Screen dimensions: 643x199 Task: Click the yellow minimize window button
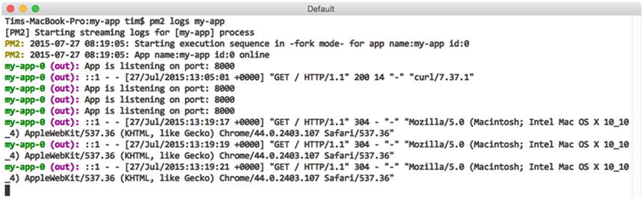[23, 9]
